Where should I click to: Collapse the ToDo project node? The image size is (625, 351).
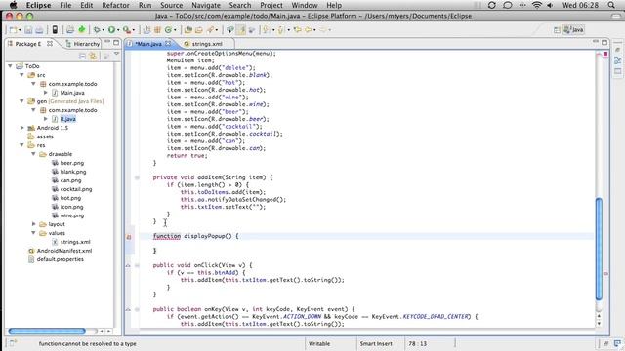pyautogui.click(x=10, y=66)
